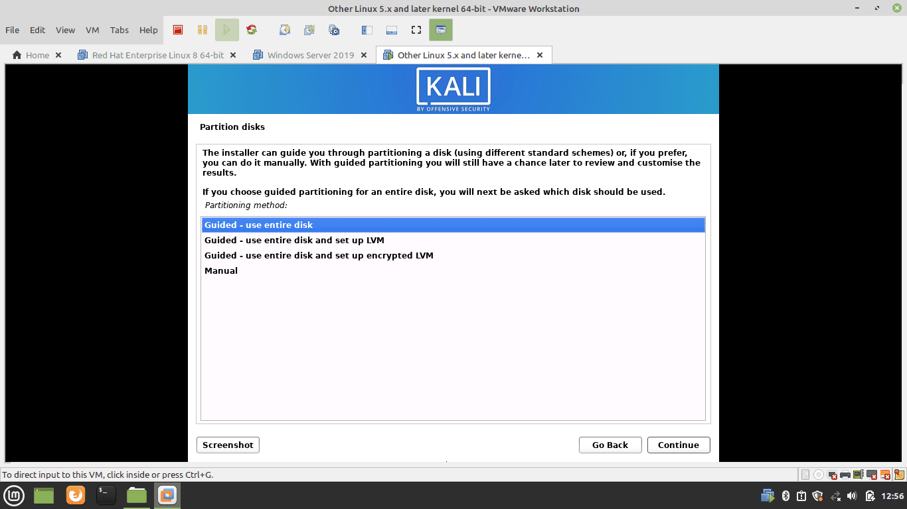Click the VMware tray icon in panel
Viewport: 907px width, 509px height.
768,496
